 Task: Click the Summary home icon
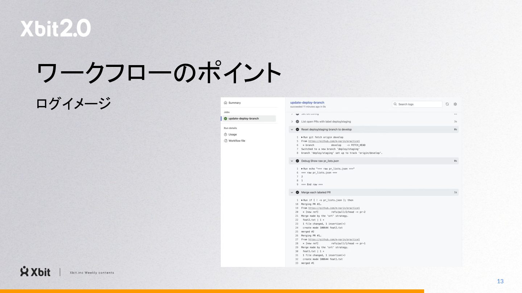pos(225,103)
